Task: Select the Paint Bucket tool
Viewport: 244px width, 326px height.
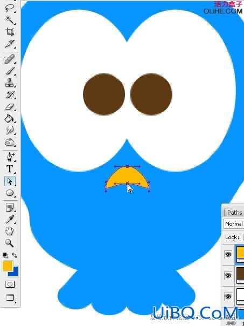Action: (x=10, y=119)
